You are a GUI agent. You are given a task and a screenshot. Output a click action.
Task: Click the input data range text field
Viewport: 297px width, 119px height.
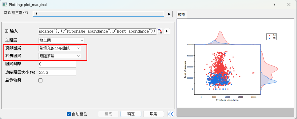[97, 31]
